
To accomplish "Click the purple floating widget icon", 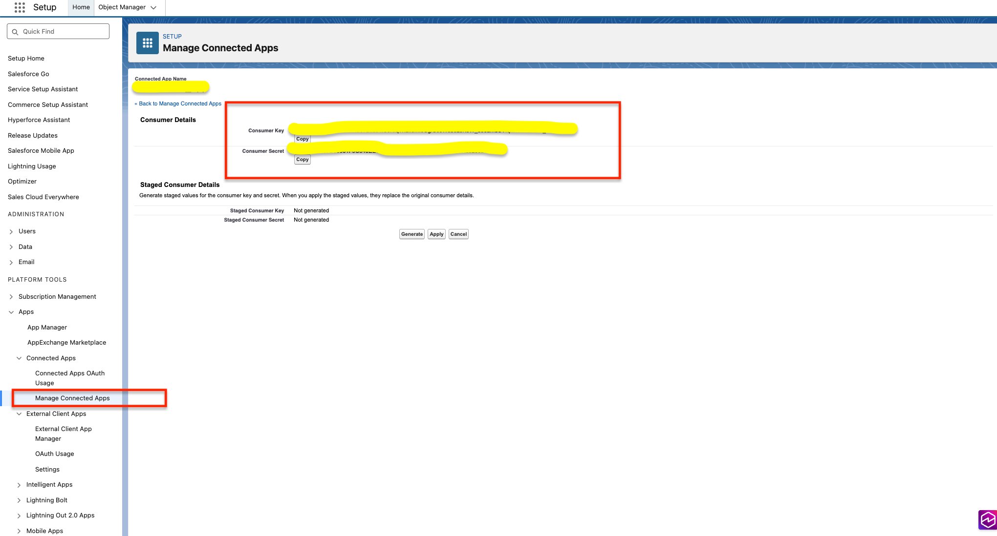I will tap(987, 520).
